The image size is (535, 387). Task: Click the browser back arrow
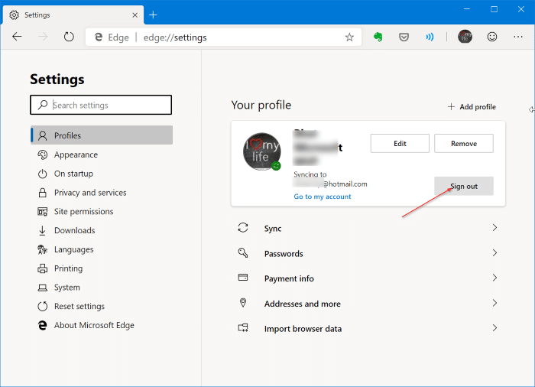pos(17,37)
